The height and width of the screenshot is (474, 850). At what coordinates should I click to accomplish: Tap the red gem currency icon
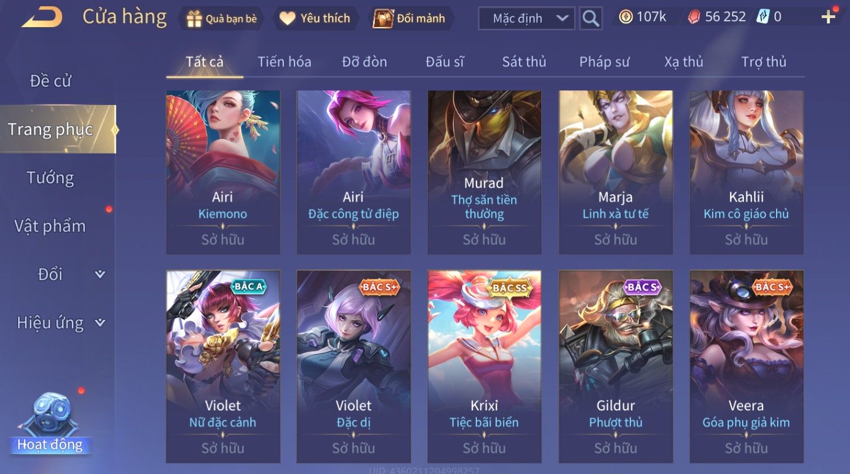point(694,17)
